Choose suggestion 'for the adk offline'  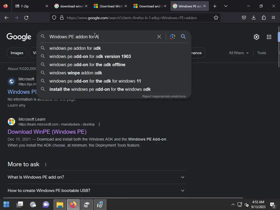[114, 65]
